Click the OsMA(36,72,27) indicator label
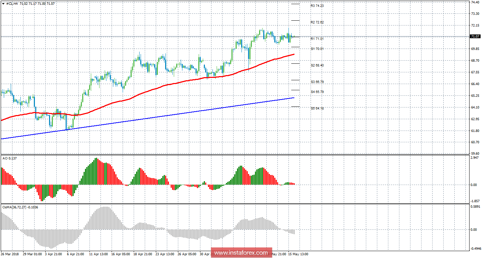Image resolution: width=483 pixels, height=258 pixels. pos(20,207)
